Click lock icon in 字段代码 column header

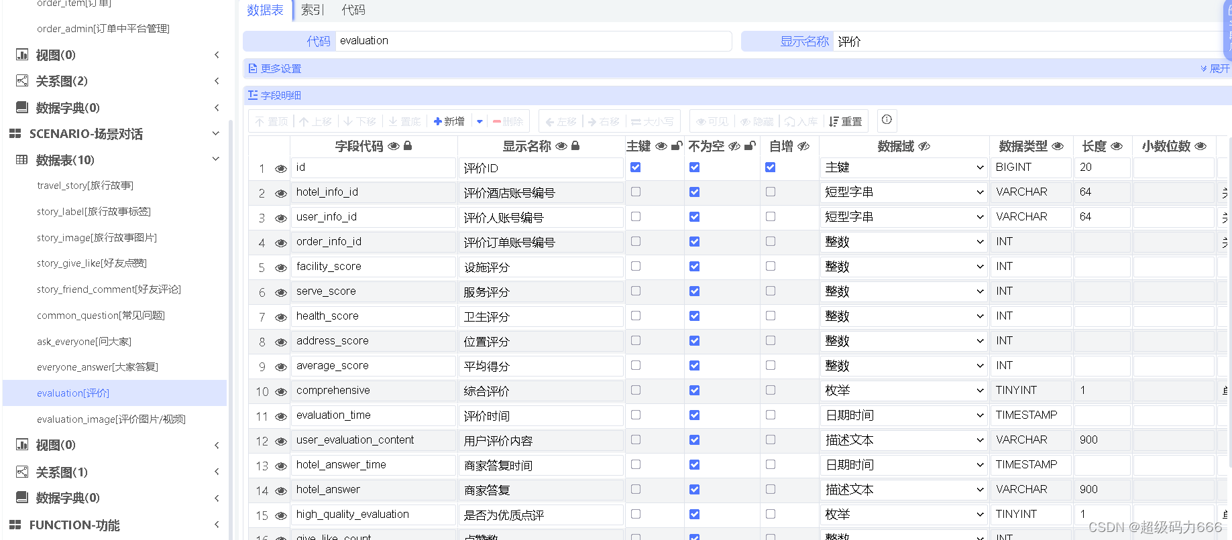408,146
